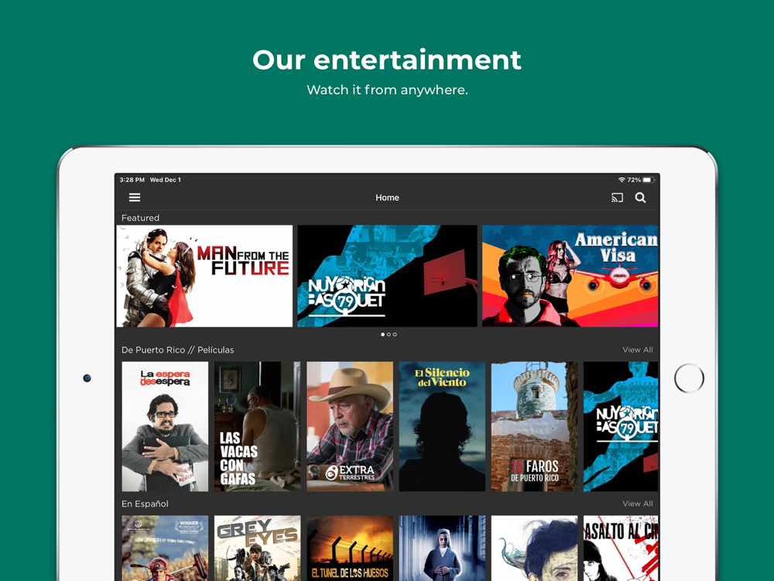This screenshot has height=581, width=774.
Task: Open La espera desespera poster
Action: coord(165,426)
